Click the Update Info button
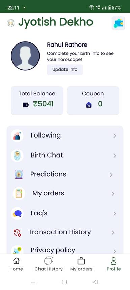The height and width of the screenshot is (290, 130). click(x=65, y=70)
